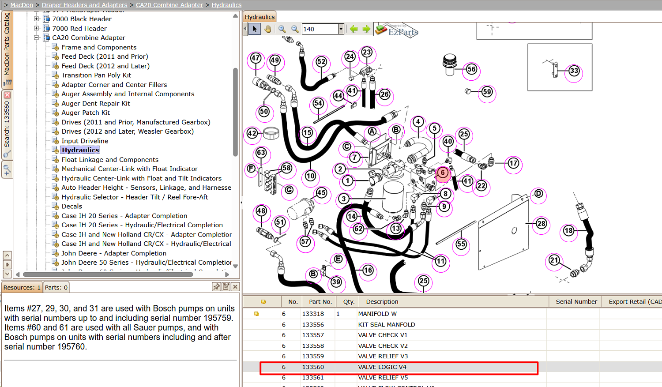Screen dimensions: 662x387
Task: Click the CA20 Combine Adapter book icon
Action: 46,38
